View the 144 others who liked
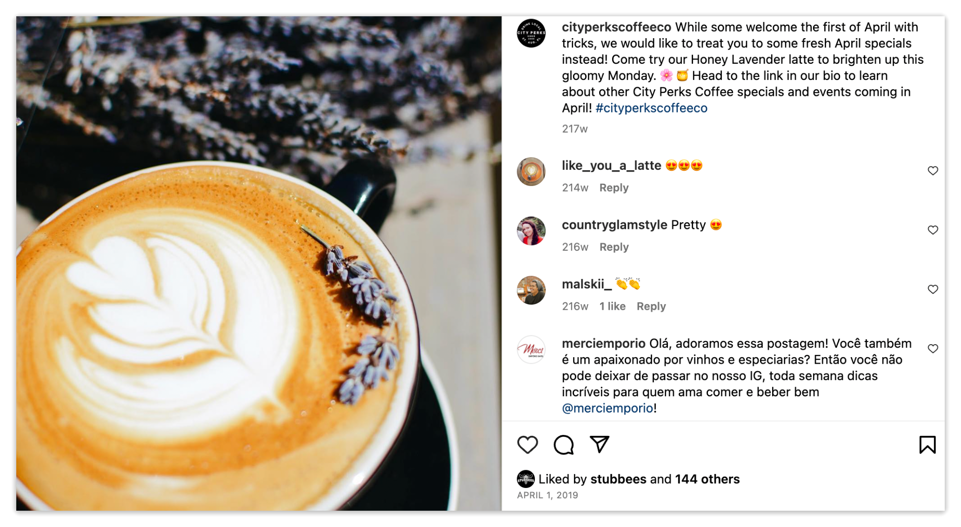The height and width of the screenshot is (527, 961). pos(707,479)
